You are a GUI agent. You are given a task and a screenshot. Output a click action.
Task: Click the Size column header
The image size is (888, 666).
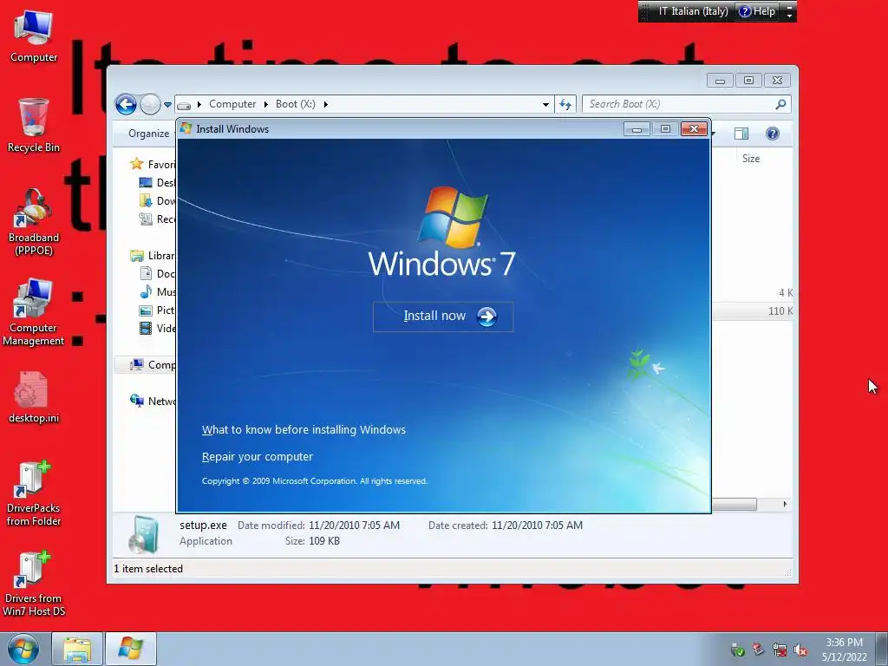pyautogui.click(x=751, y=159)
